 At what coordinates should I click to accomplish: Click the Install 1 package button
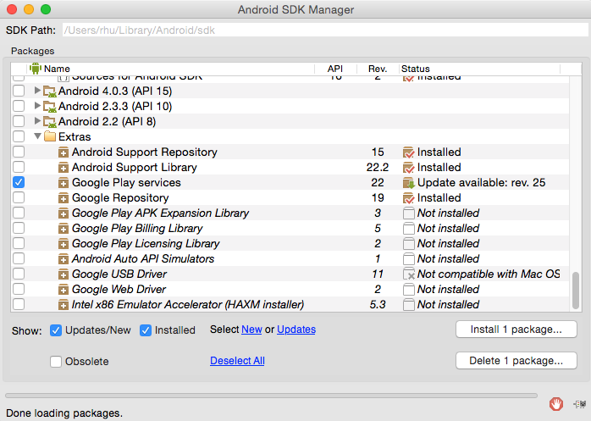coord(516,330)
